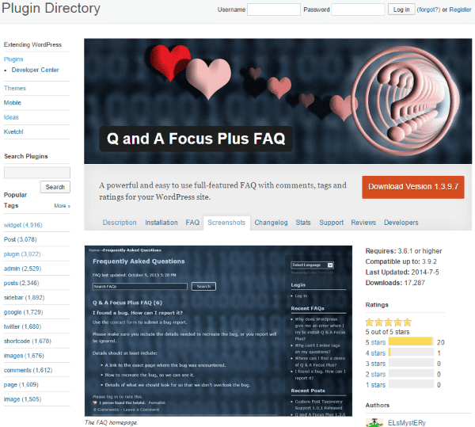This screenshot has height=427, width=475.
Task: Open the Reviews tab
Action: [x=363, y=223]
